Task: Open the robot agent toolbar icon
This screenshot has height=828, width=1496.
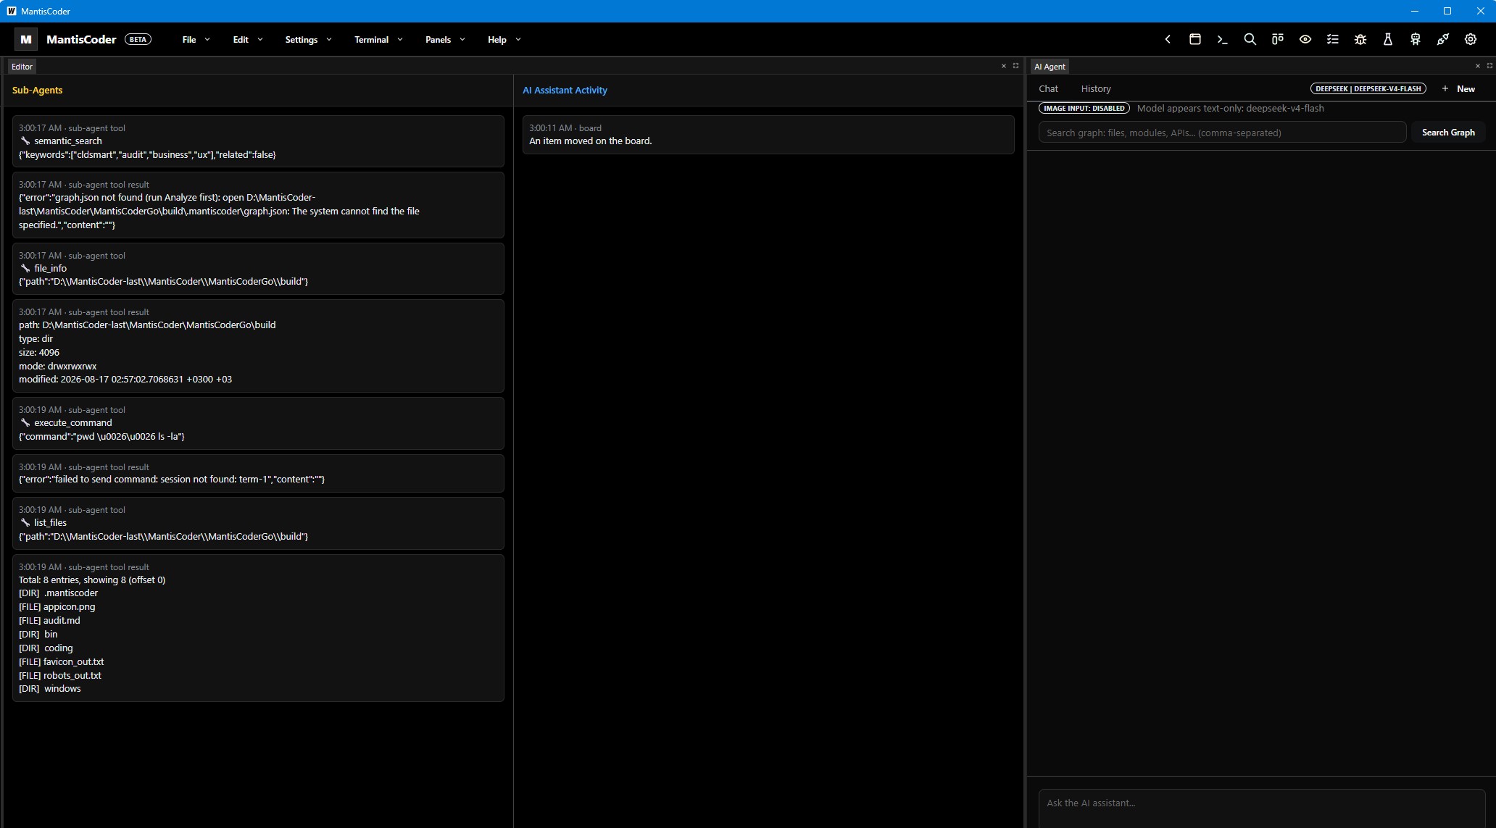Action: (x=1416, y=40)
